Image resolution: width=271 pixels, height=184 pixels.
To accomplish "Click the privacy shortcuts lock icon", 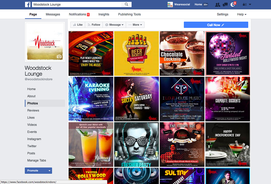I will tap(244, 5).
